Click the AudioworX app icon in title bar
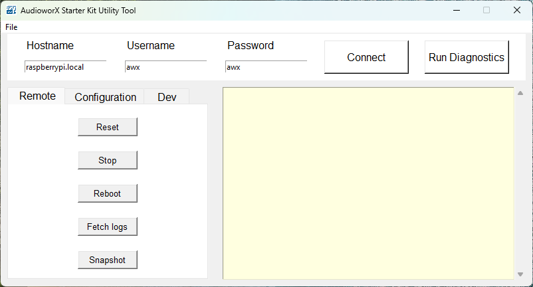 point(11,10)
